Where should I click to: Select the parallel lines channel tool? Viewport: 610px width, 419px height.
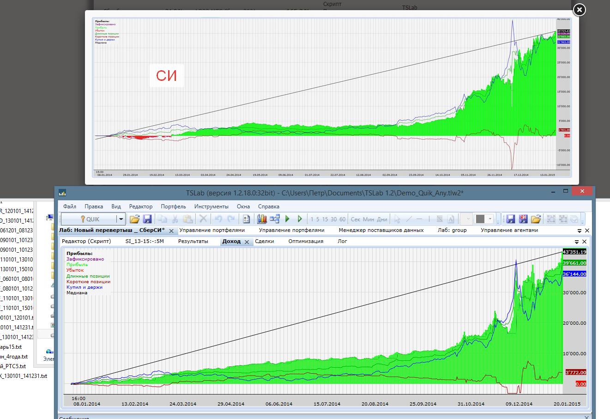pos(440,219)
